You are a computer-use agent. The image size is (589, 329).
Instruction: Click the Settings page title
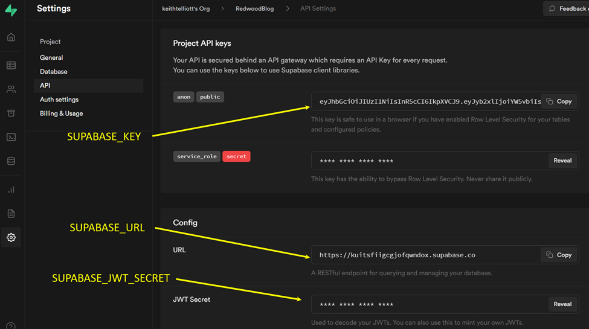coord(54,8)
